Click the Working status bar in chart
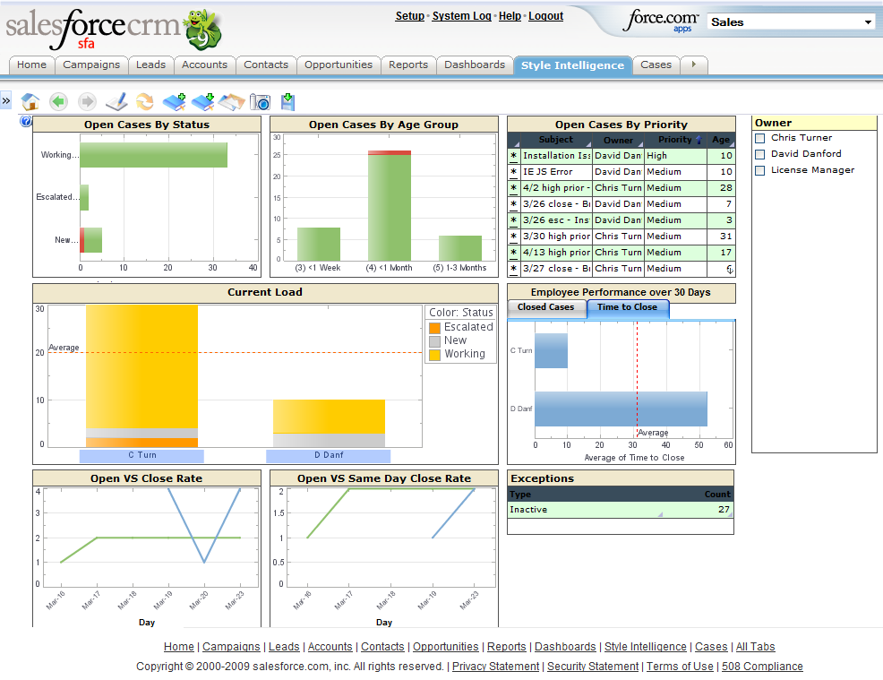 pyautogui.click(x=154, y=155)
